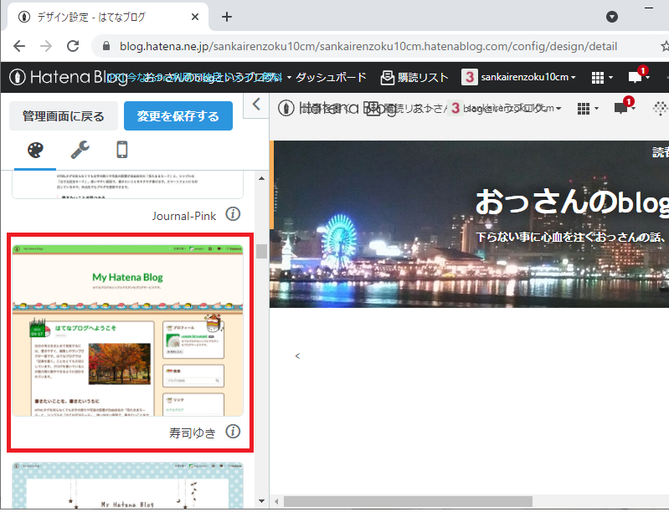Open ダッシュボード in top header
Viewport: 669px width, 512px height.
coord(331,77)
